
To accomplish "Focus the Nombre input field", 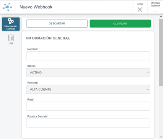I will tap(88, 56).
